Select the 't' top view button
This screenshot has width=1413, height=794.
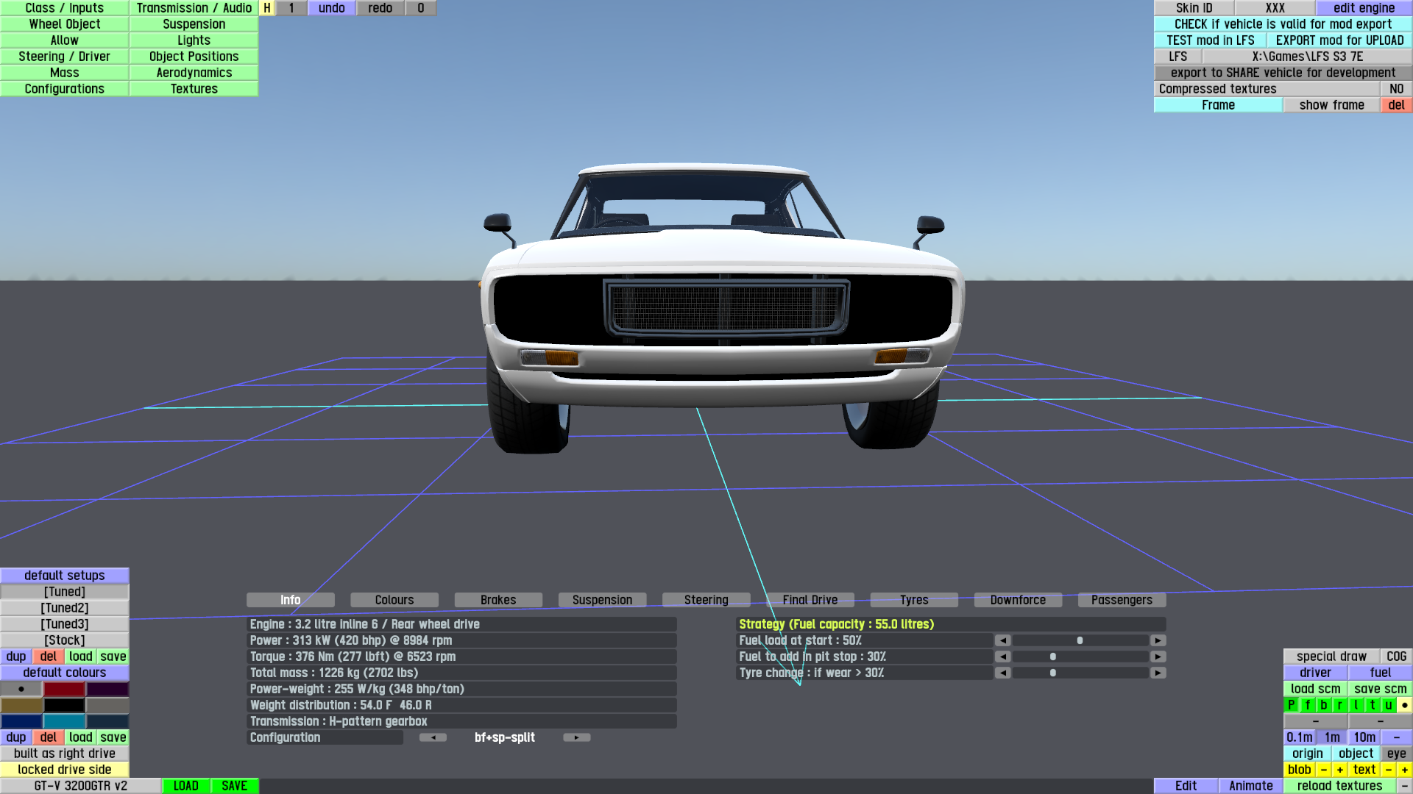(1373, 705)
